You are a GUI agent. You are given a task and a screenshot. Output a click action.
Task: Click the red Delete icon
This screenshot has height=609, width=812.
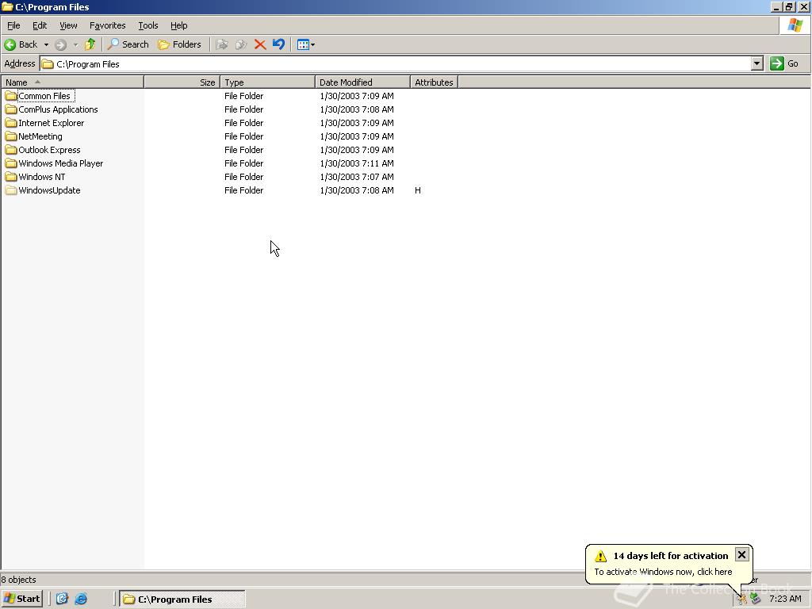click(260, 44)
